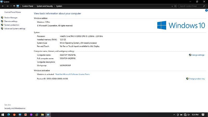This screenshot has height=117, width=208.
Task: Read the Microsoft Software License Terms
Action: 73,74
